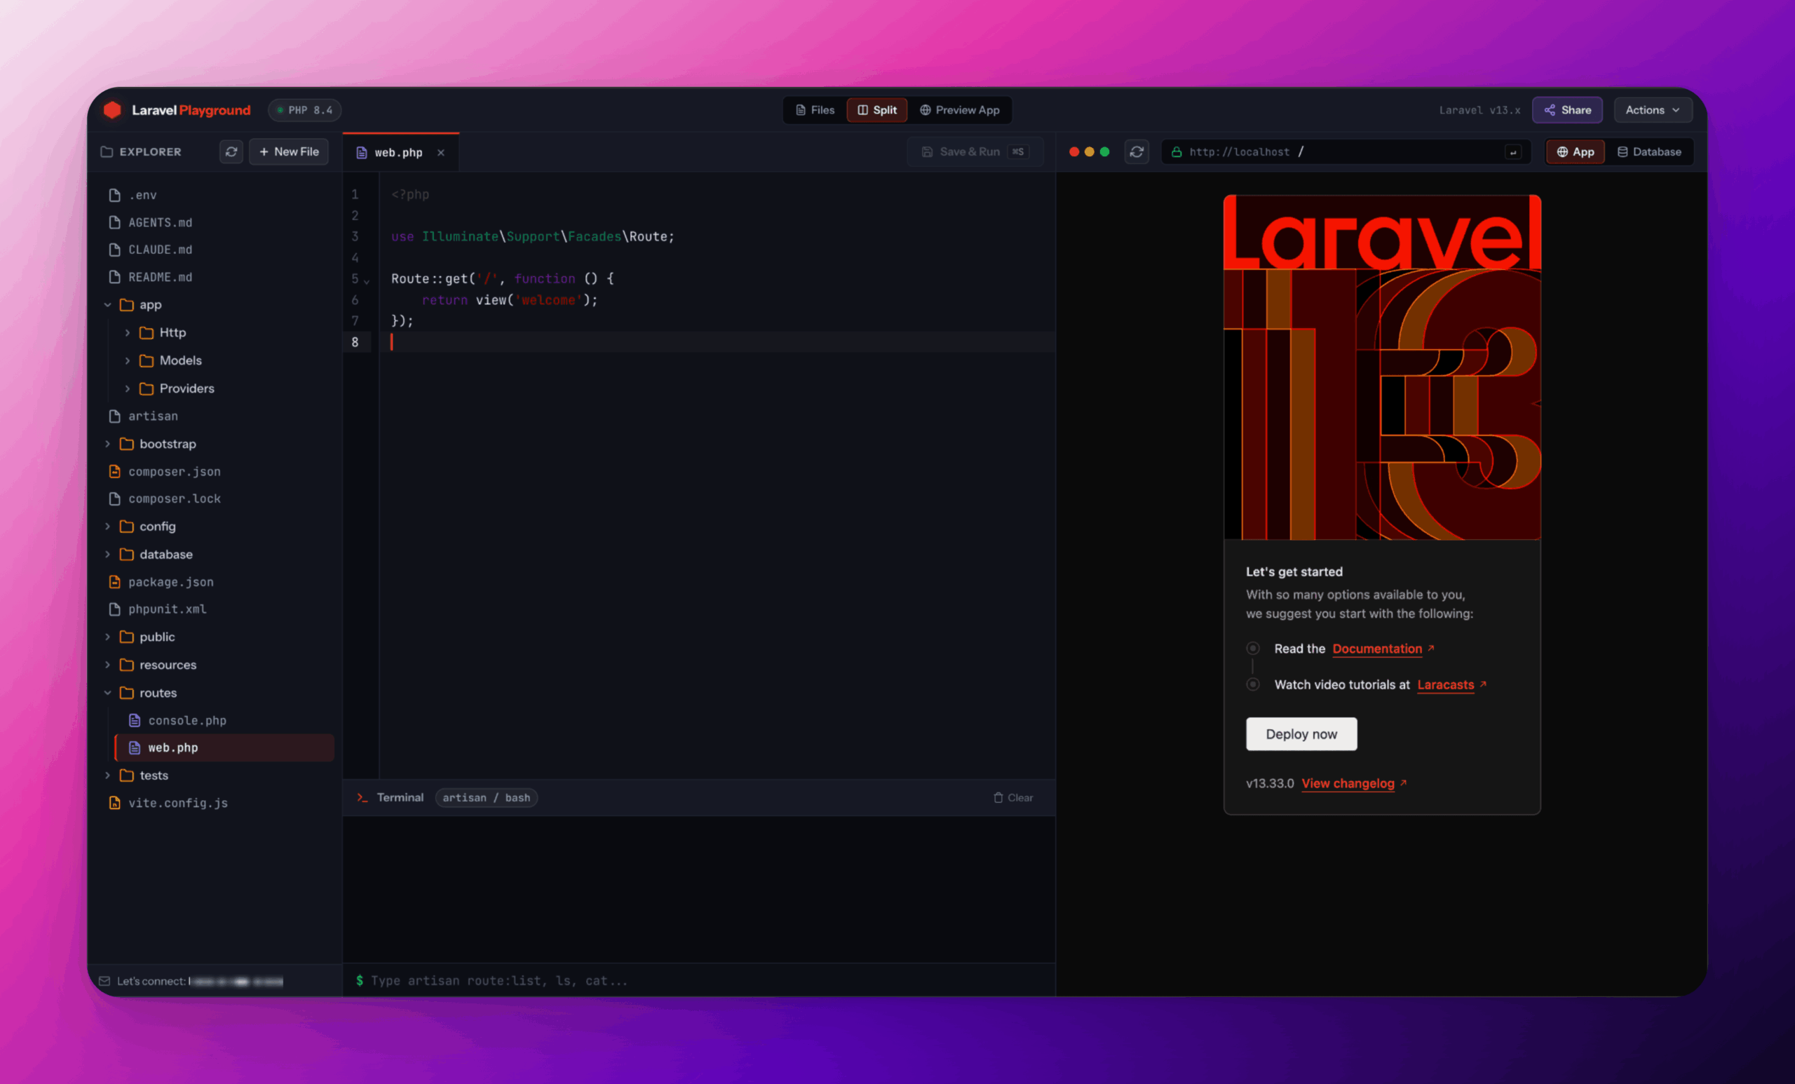
Task: Collapse the app folder
Action: pyautogui.click(x=107, y=304)
